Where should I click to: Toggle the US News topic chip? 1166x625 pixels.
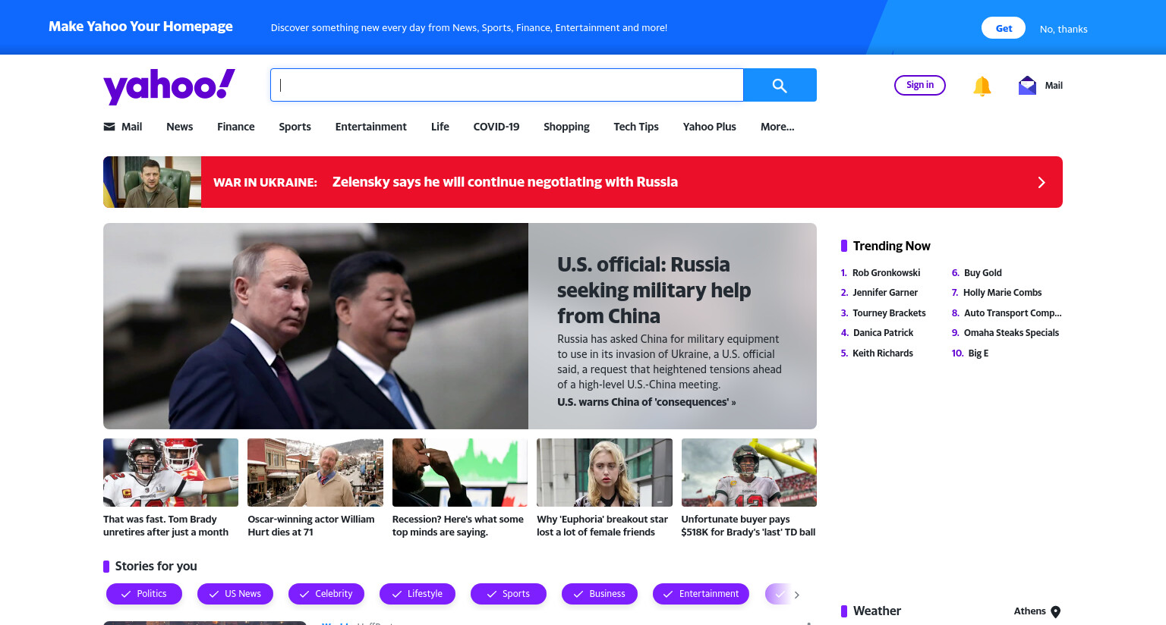pyautogui.click(x=235, y=594)
